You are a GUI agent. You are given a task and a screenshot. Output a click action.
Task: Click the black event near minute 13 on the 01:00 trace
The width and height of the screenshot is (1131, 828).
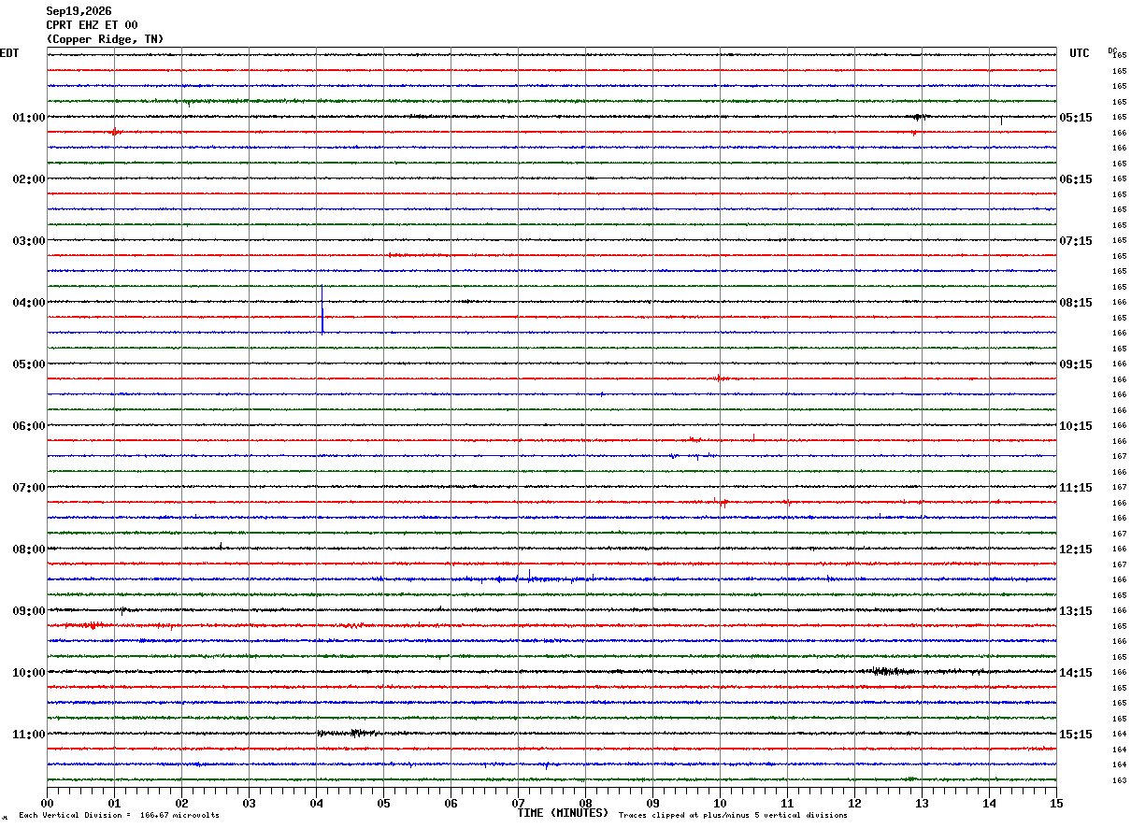point(919,117)
